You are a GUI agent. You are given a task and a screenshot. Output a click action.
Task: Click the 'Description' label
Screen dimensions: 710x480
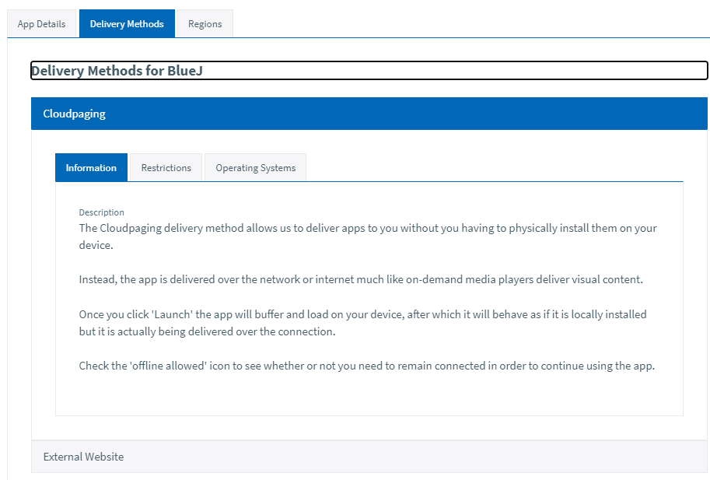point(101,212)
